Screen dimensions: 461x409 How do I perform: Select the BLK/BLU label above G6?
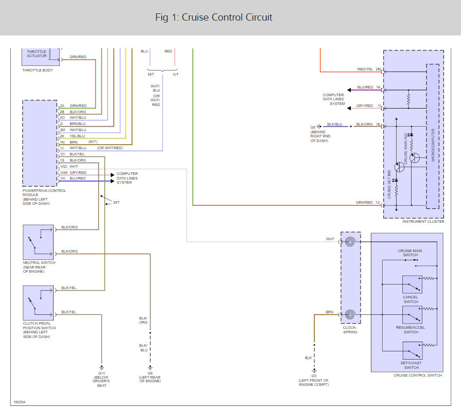coord(144,348)
